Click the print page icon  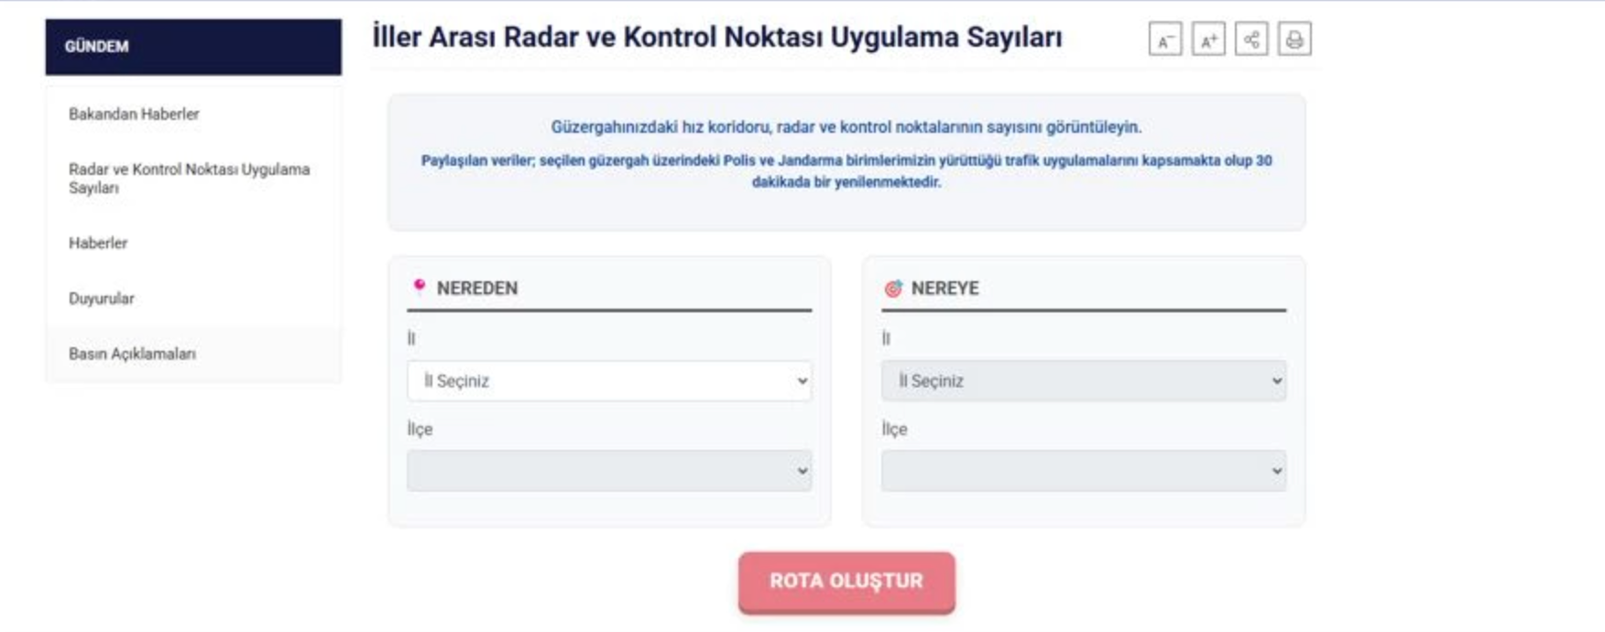click(1294, 39)
